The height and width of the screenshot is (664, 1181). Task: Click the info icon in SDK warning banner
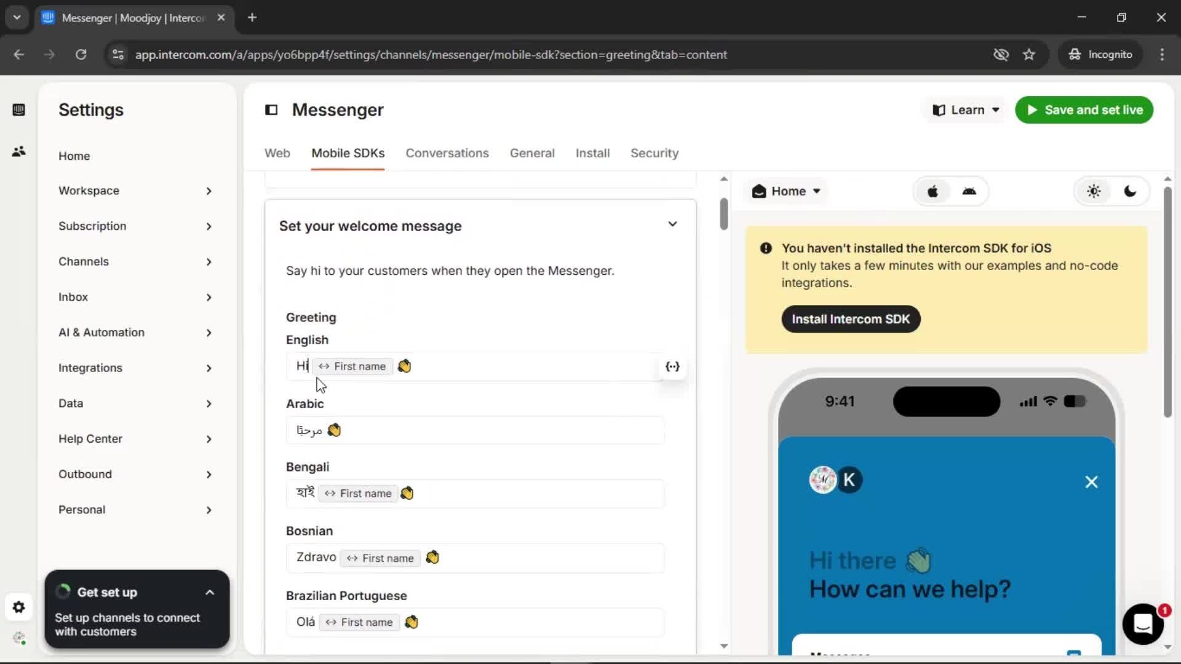coord(766,248)
